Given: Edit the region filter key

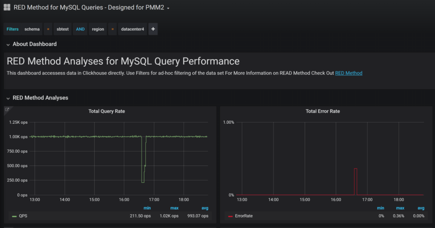Looking at the screenshot, I should 98,29.
